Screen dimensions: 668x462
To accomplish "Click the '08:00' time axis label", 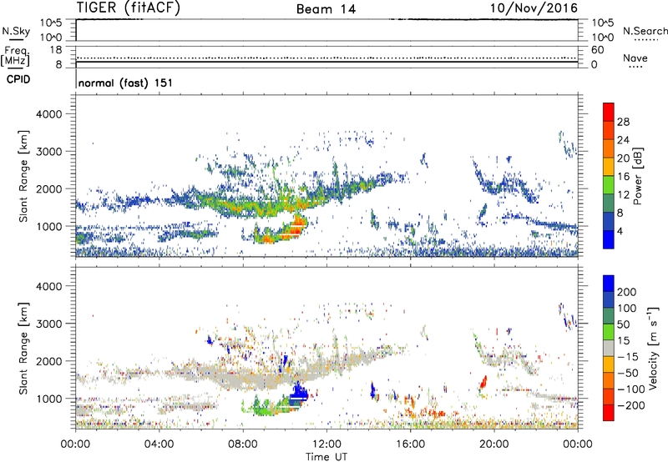I will 243,444.
